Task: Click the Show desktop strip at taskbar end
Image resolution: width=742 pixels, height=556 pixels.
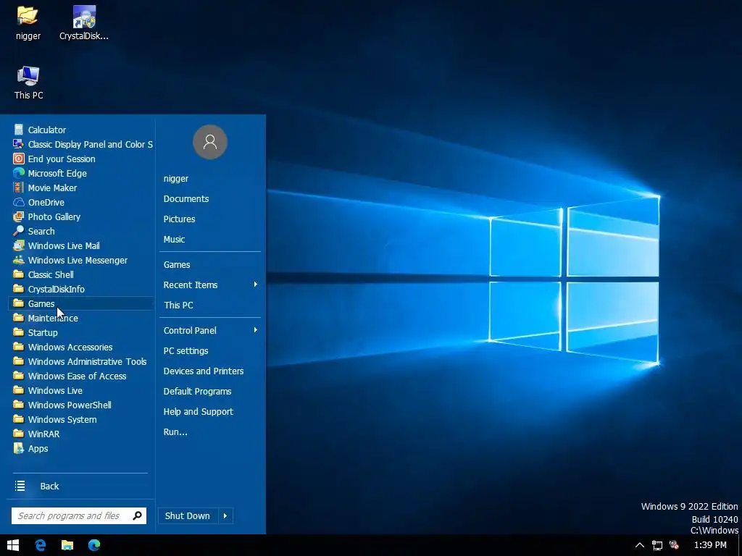Action: pyautogui.click(x=740, y=545)
